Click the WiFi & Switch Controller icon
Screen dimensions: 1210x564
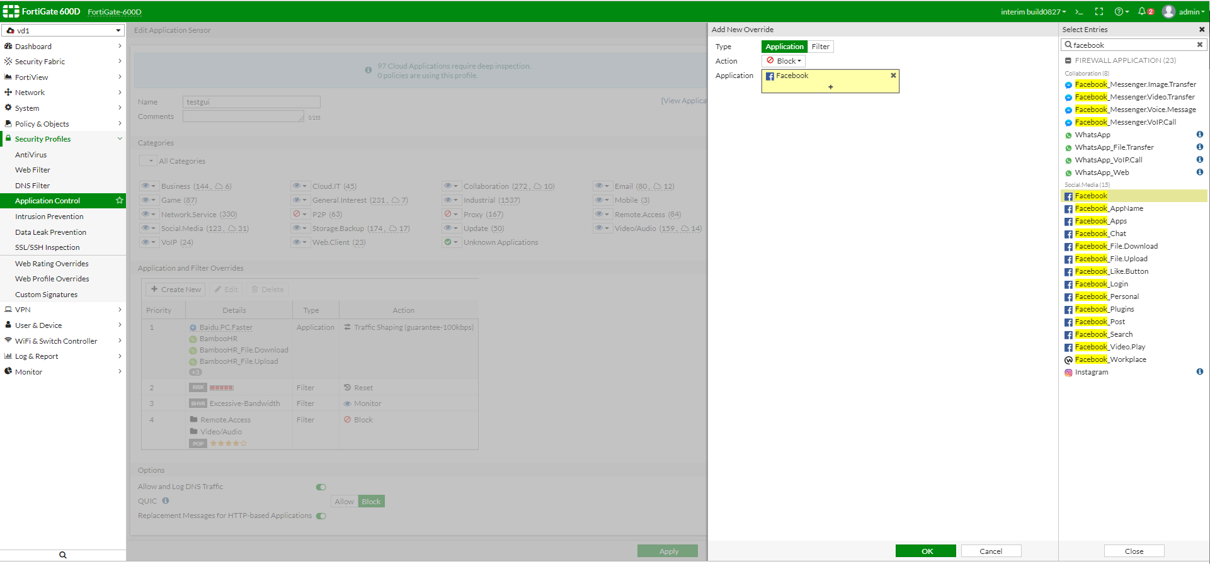[8, 341]
